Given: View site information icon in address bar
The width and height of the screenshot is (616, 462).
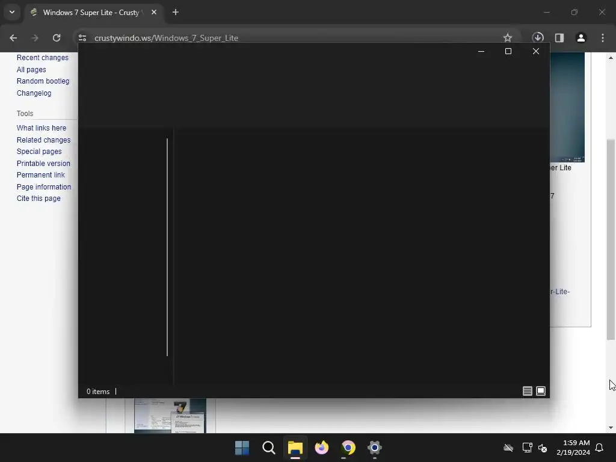Looking at the screenshot, I should pyautogui.click(x=82, y=38).
